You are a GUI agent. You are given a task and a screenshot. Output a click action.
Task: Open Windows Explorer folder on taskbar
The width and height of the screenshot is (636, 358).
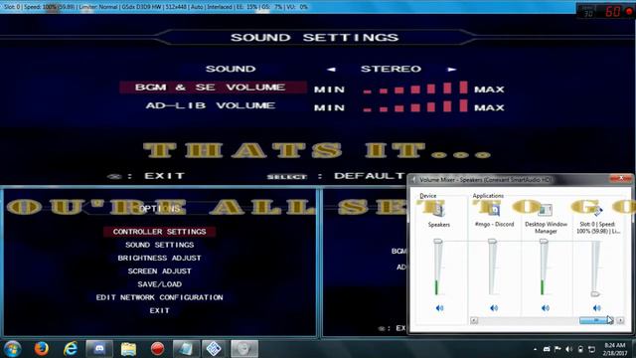click(128, 349)
